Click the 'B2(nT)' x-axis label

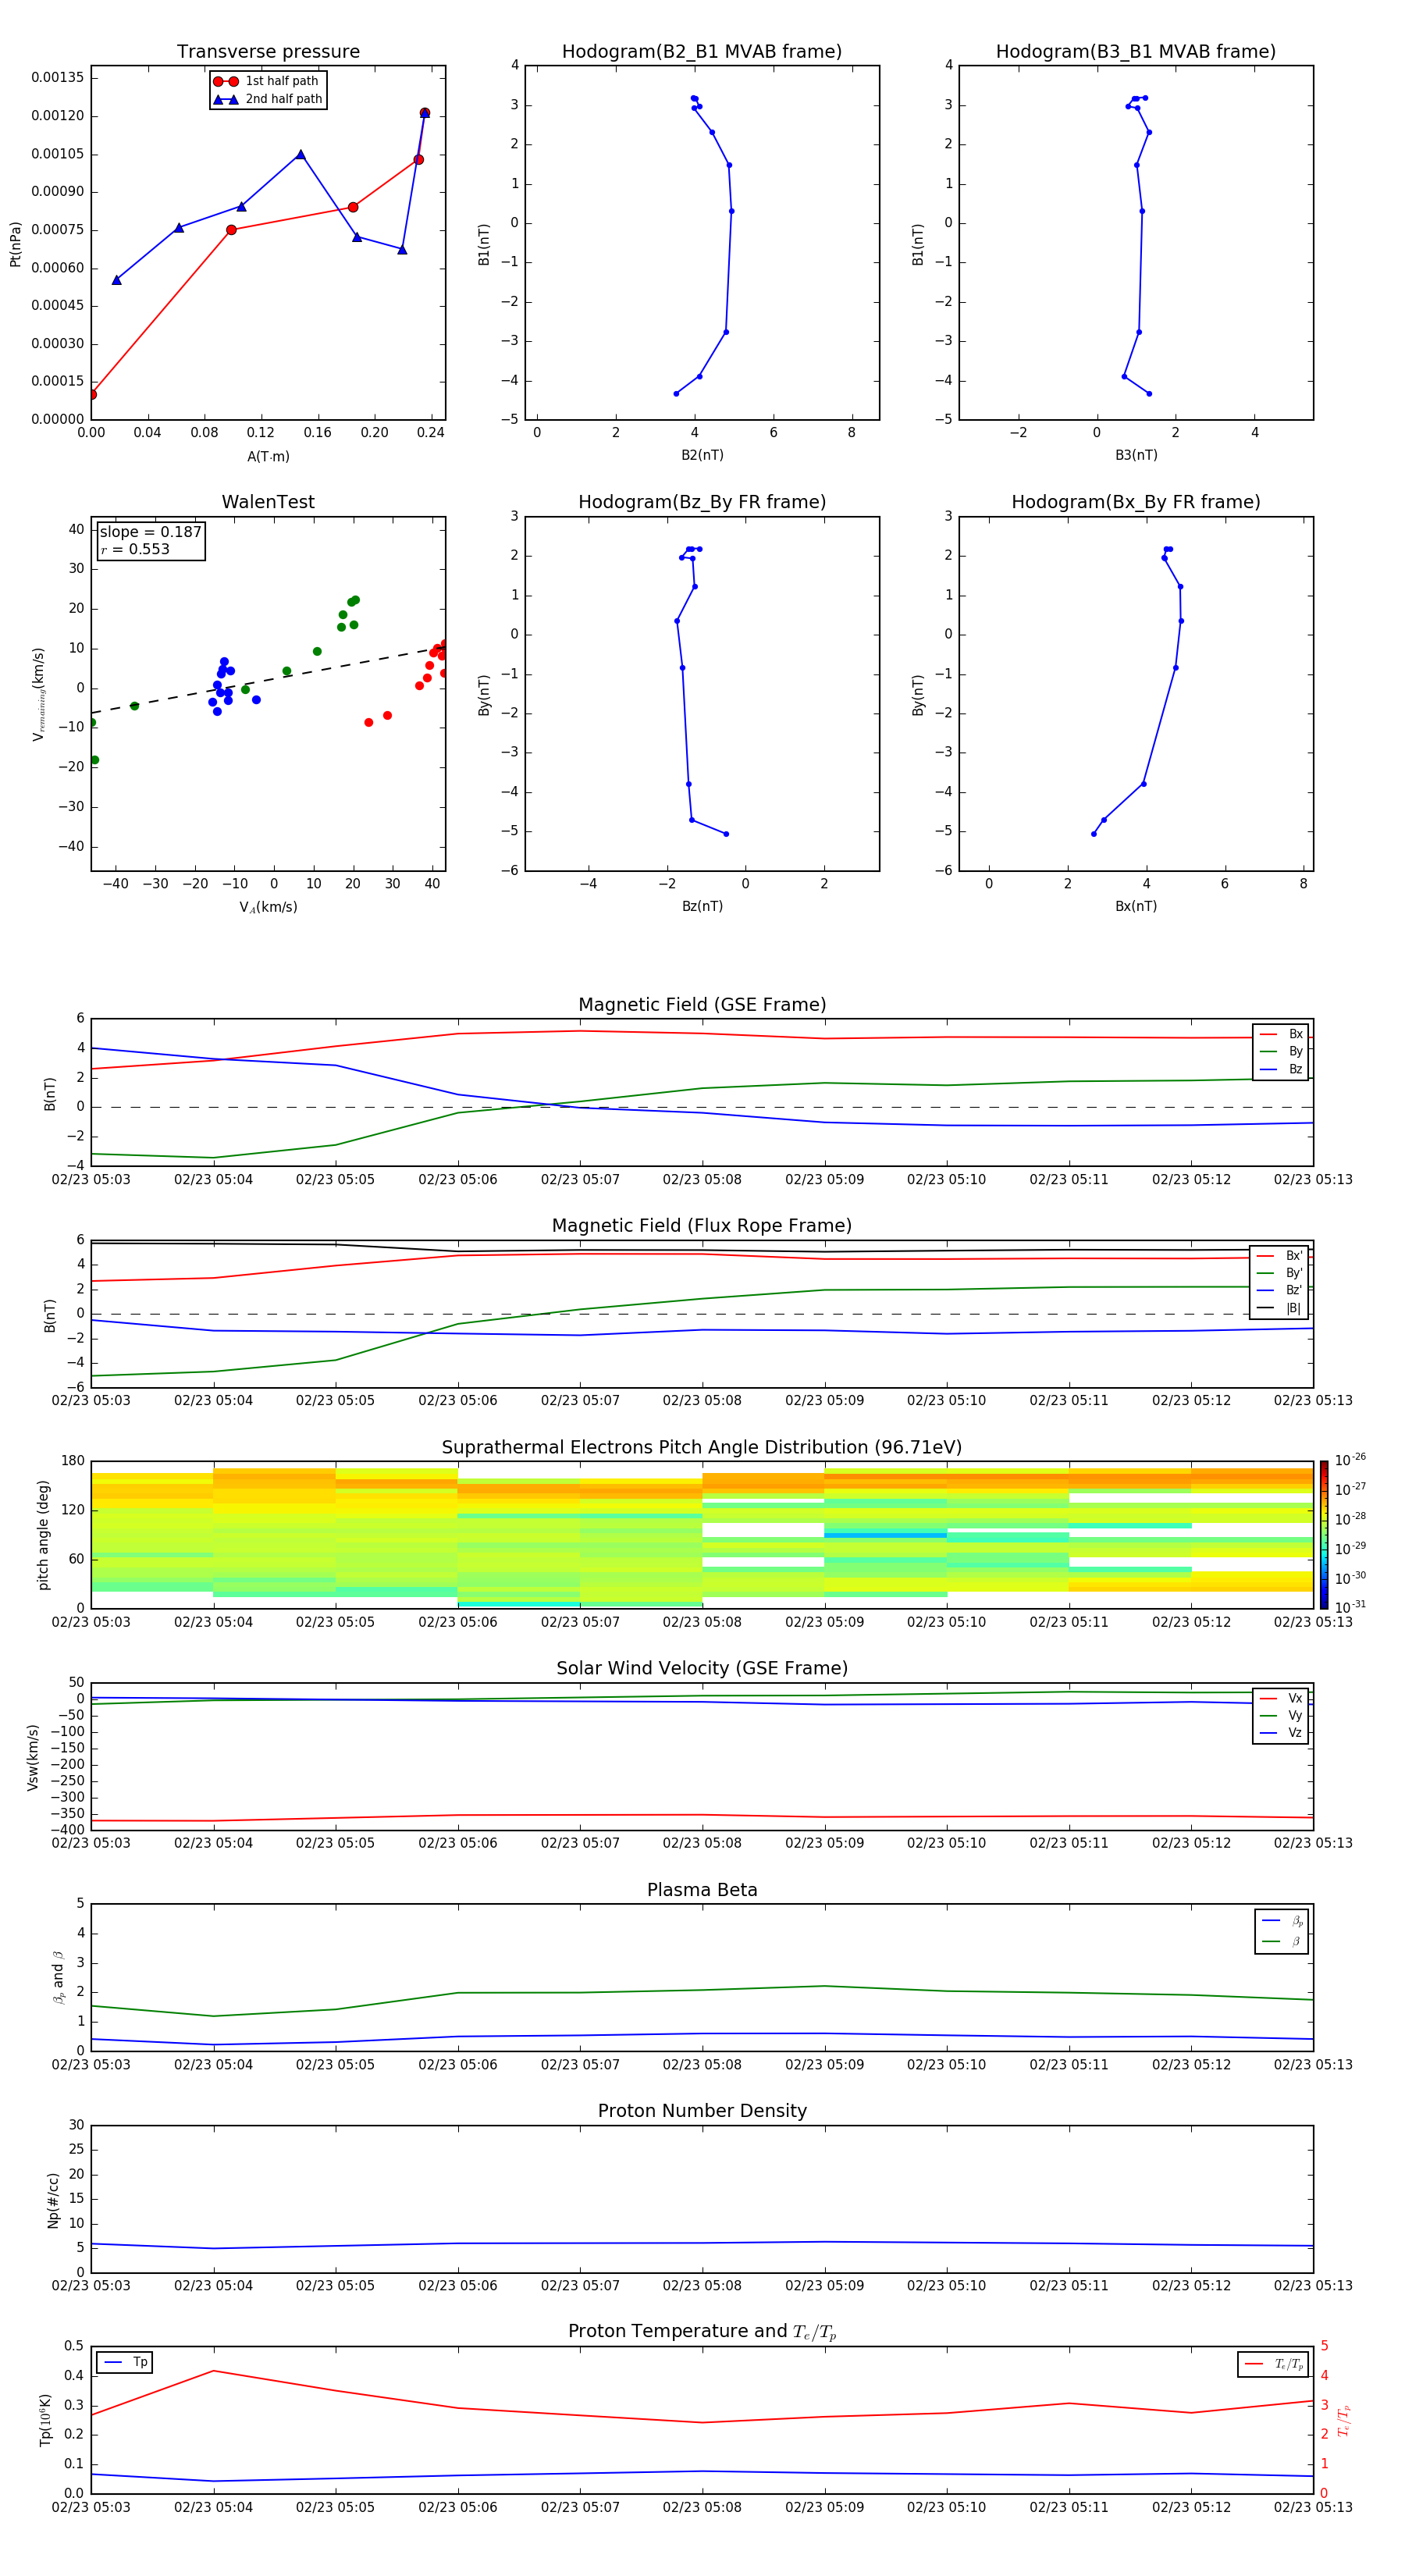coord(702,455)
